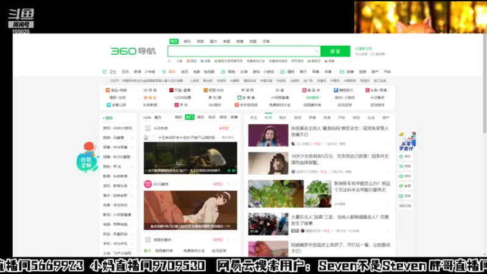Switch to the 热门 cube tab
Image resolution: width=487 pixels, height=274 pixels.
pyautogui.click(x=189, y=117)
